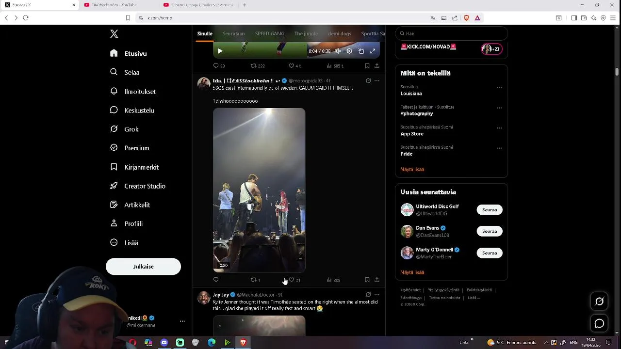
Task: Expand Lisää more menu
Action: click(125, 242)
